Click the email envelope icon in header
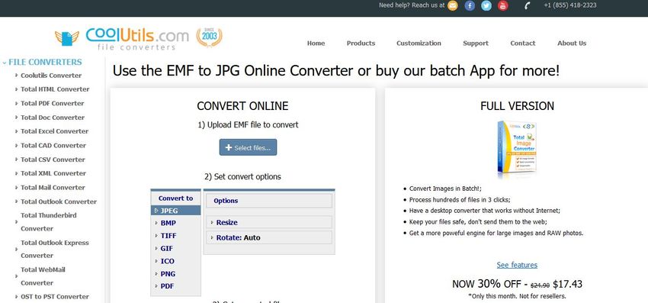648x303 pixels. [x=453, y=6]
